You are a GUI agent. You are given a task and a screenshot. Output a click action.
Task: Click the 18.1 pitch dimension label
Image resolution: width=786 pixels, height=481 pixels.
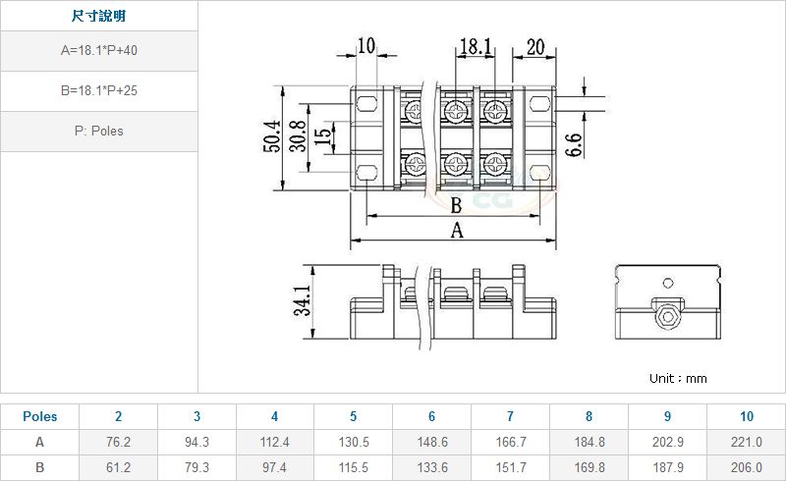pyautogui.click(x=475, y=46)
